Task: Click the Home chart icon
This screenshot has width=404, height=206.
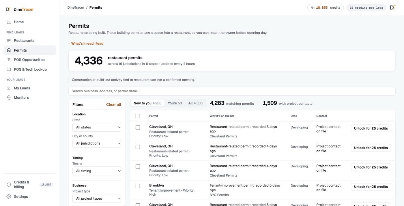Action: coord(9,22)
